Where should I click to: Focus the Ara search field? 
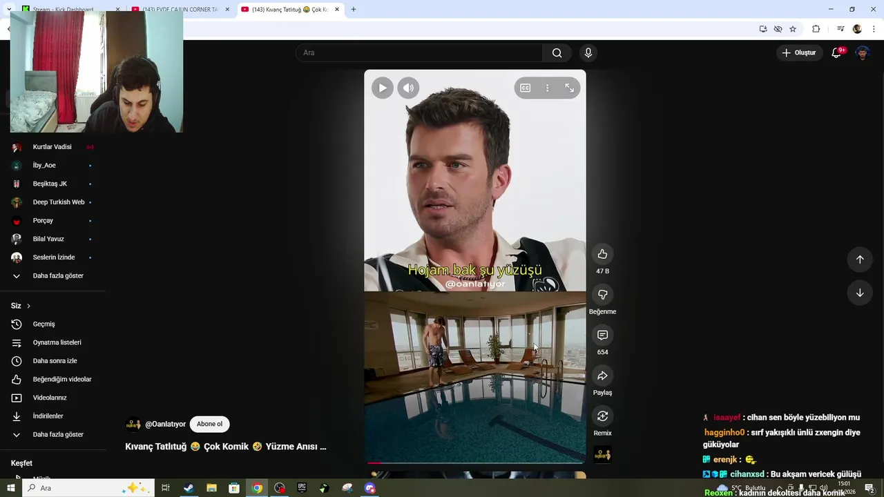click(x=420, y=52)
